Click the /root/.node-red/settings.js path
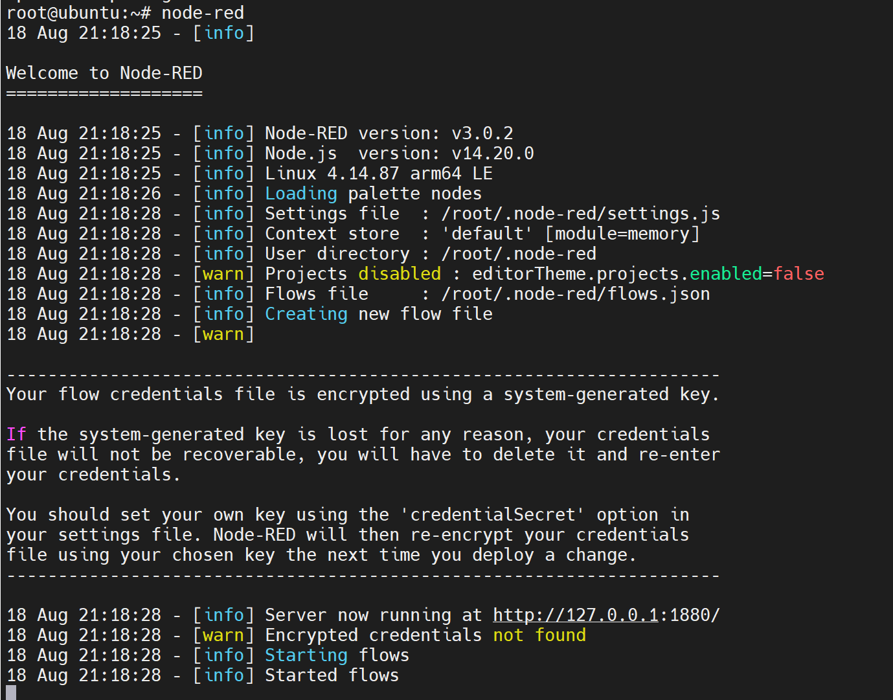The height and width of the screenshot is (700, 893). (581, 214)
